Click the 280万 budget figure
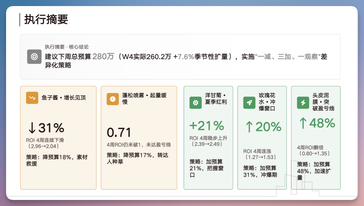The width and height of the screenshot is (364, 206). (x=103, y=56)
